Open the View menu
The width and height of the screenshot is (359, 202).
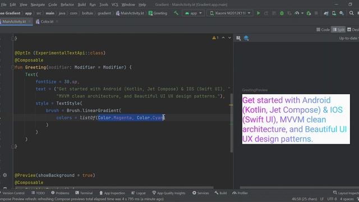tap(23, 4)
